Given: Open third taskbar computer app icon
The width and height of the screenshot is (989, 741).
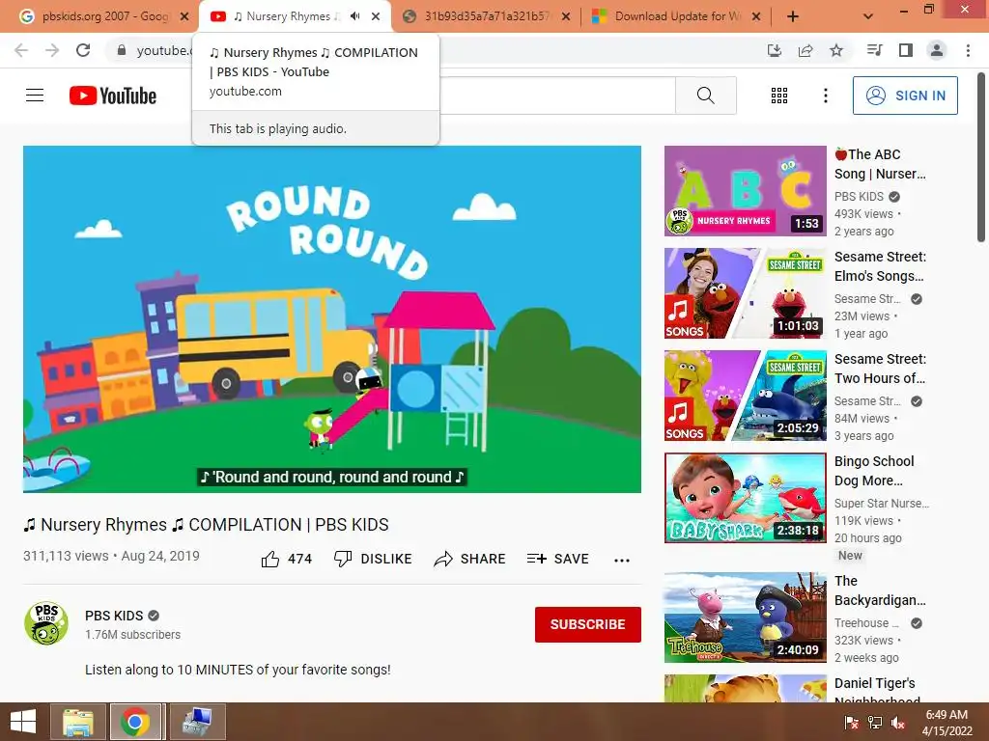Looking at the screenshot, I should [197, 722].
